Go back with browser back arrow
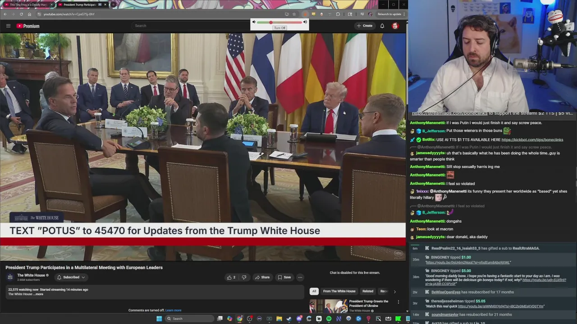The height and width of the screenshot is (324, 577). (5, 14)
